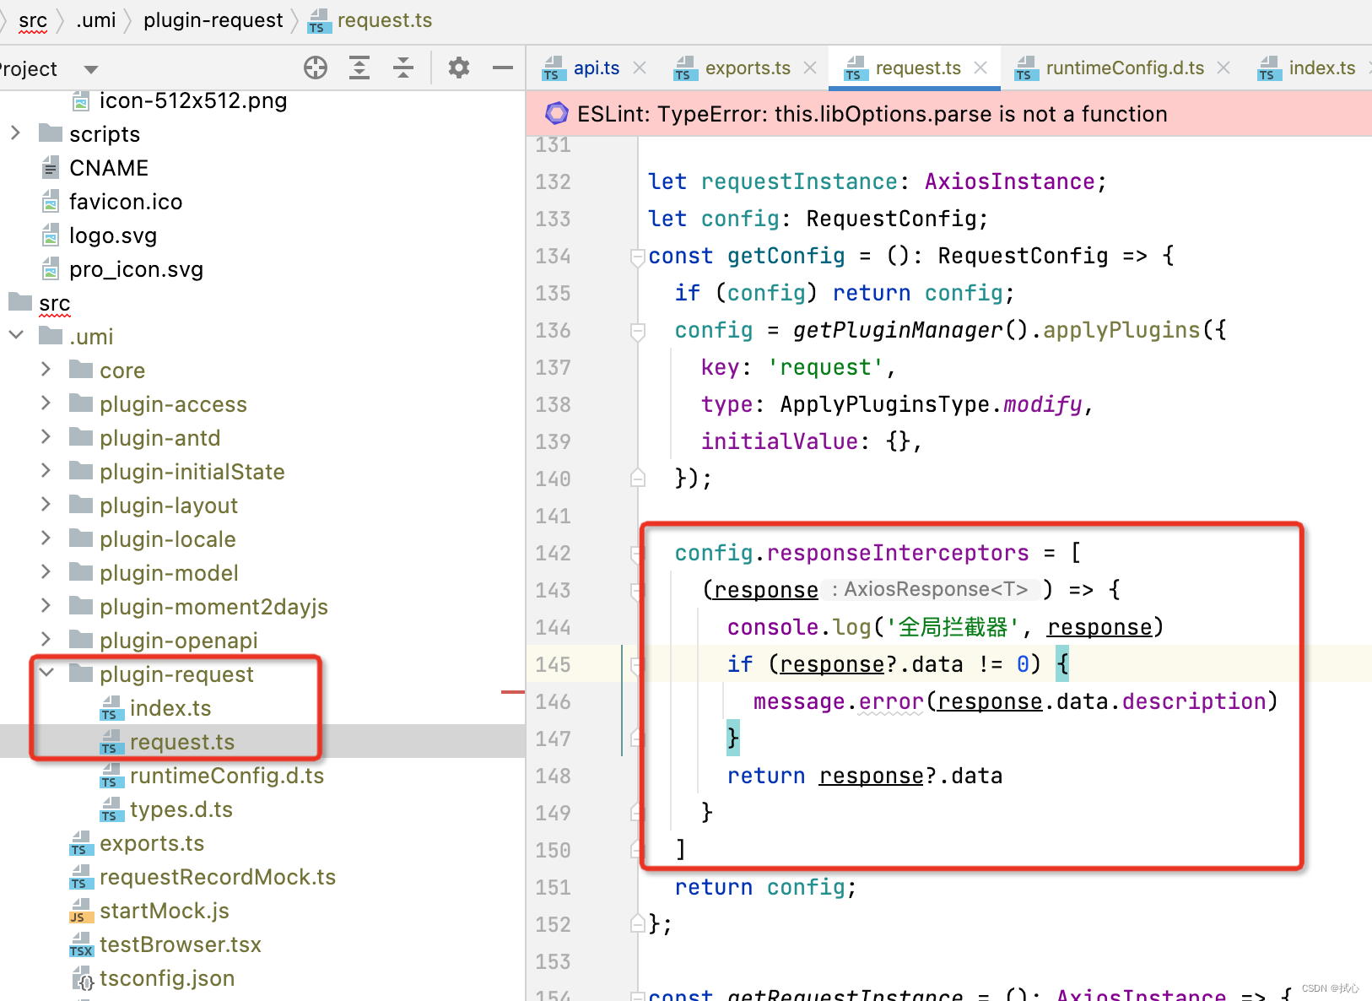Click the Collapse All icon in project toolbar
The image size is (1372, 1001).
point(403,68)
